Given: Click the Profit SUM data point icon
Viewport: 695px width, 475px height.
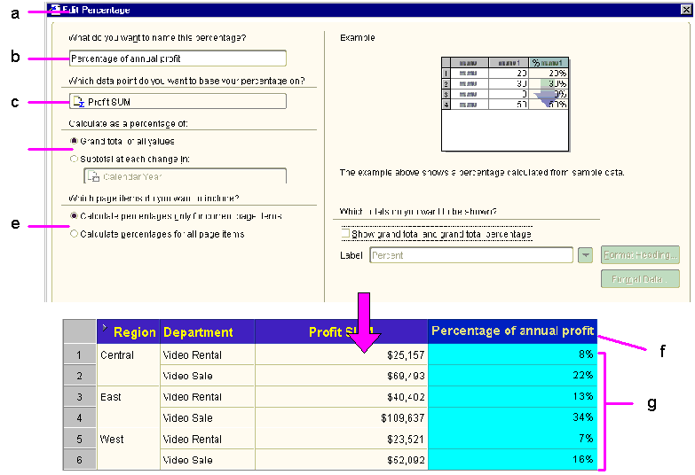Looking at the screenshot, I should click(78, 102).
